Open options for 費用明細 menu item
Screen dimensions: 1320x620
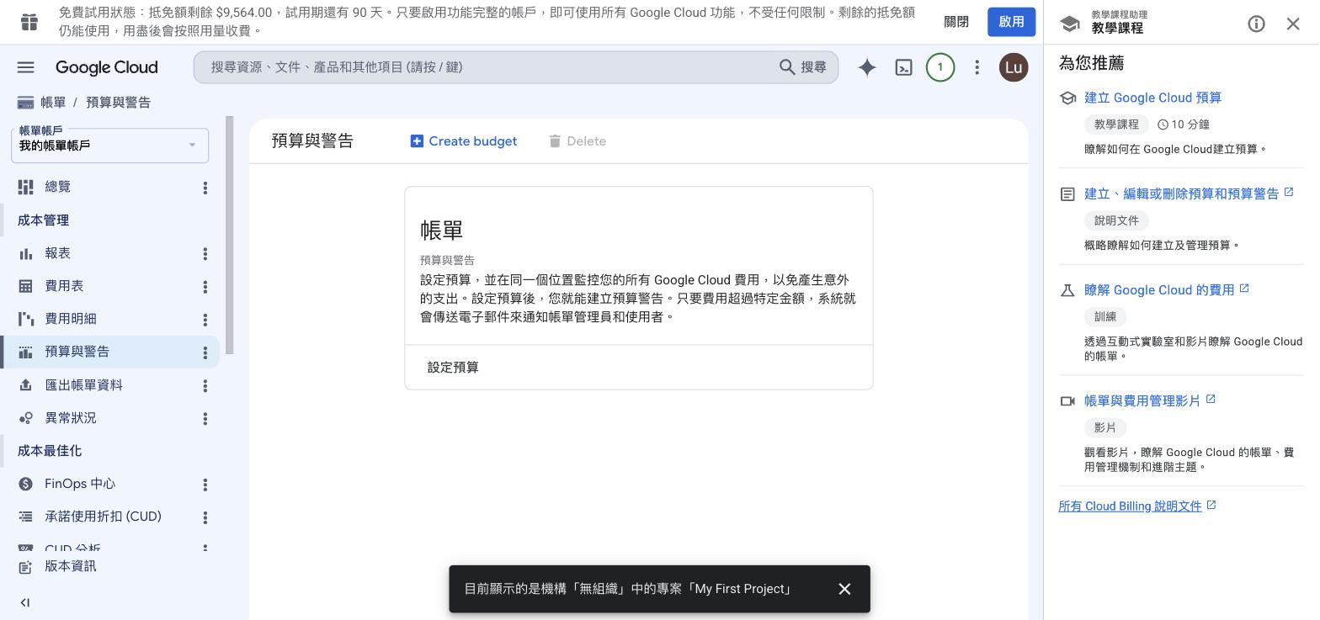point(205,320)
